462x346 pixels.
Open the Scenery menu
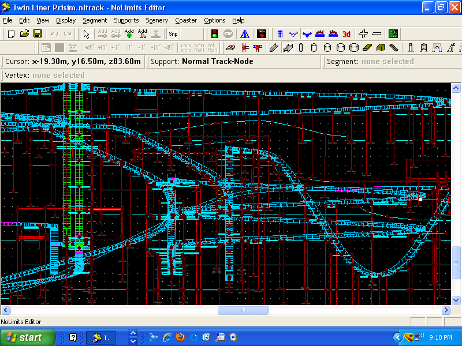coord(157,20)
